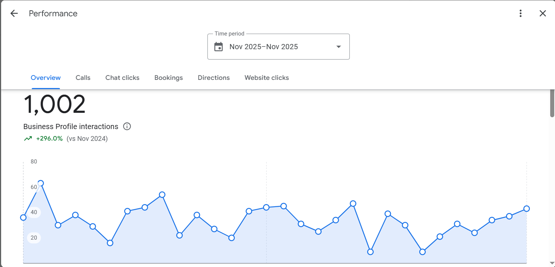Select the Directions tab

point(214,78)
